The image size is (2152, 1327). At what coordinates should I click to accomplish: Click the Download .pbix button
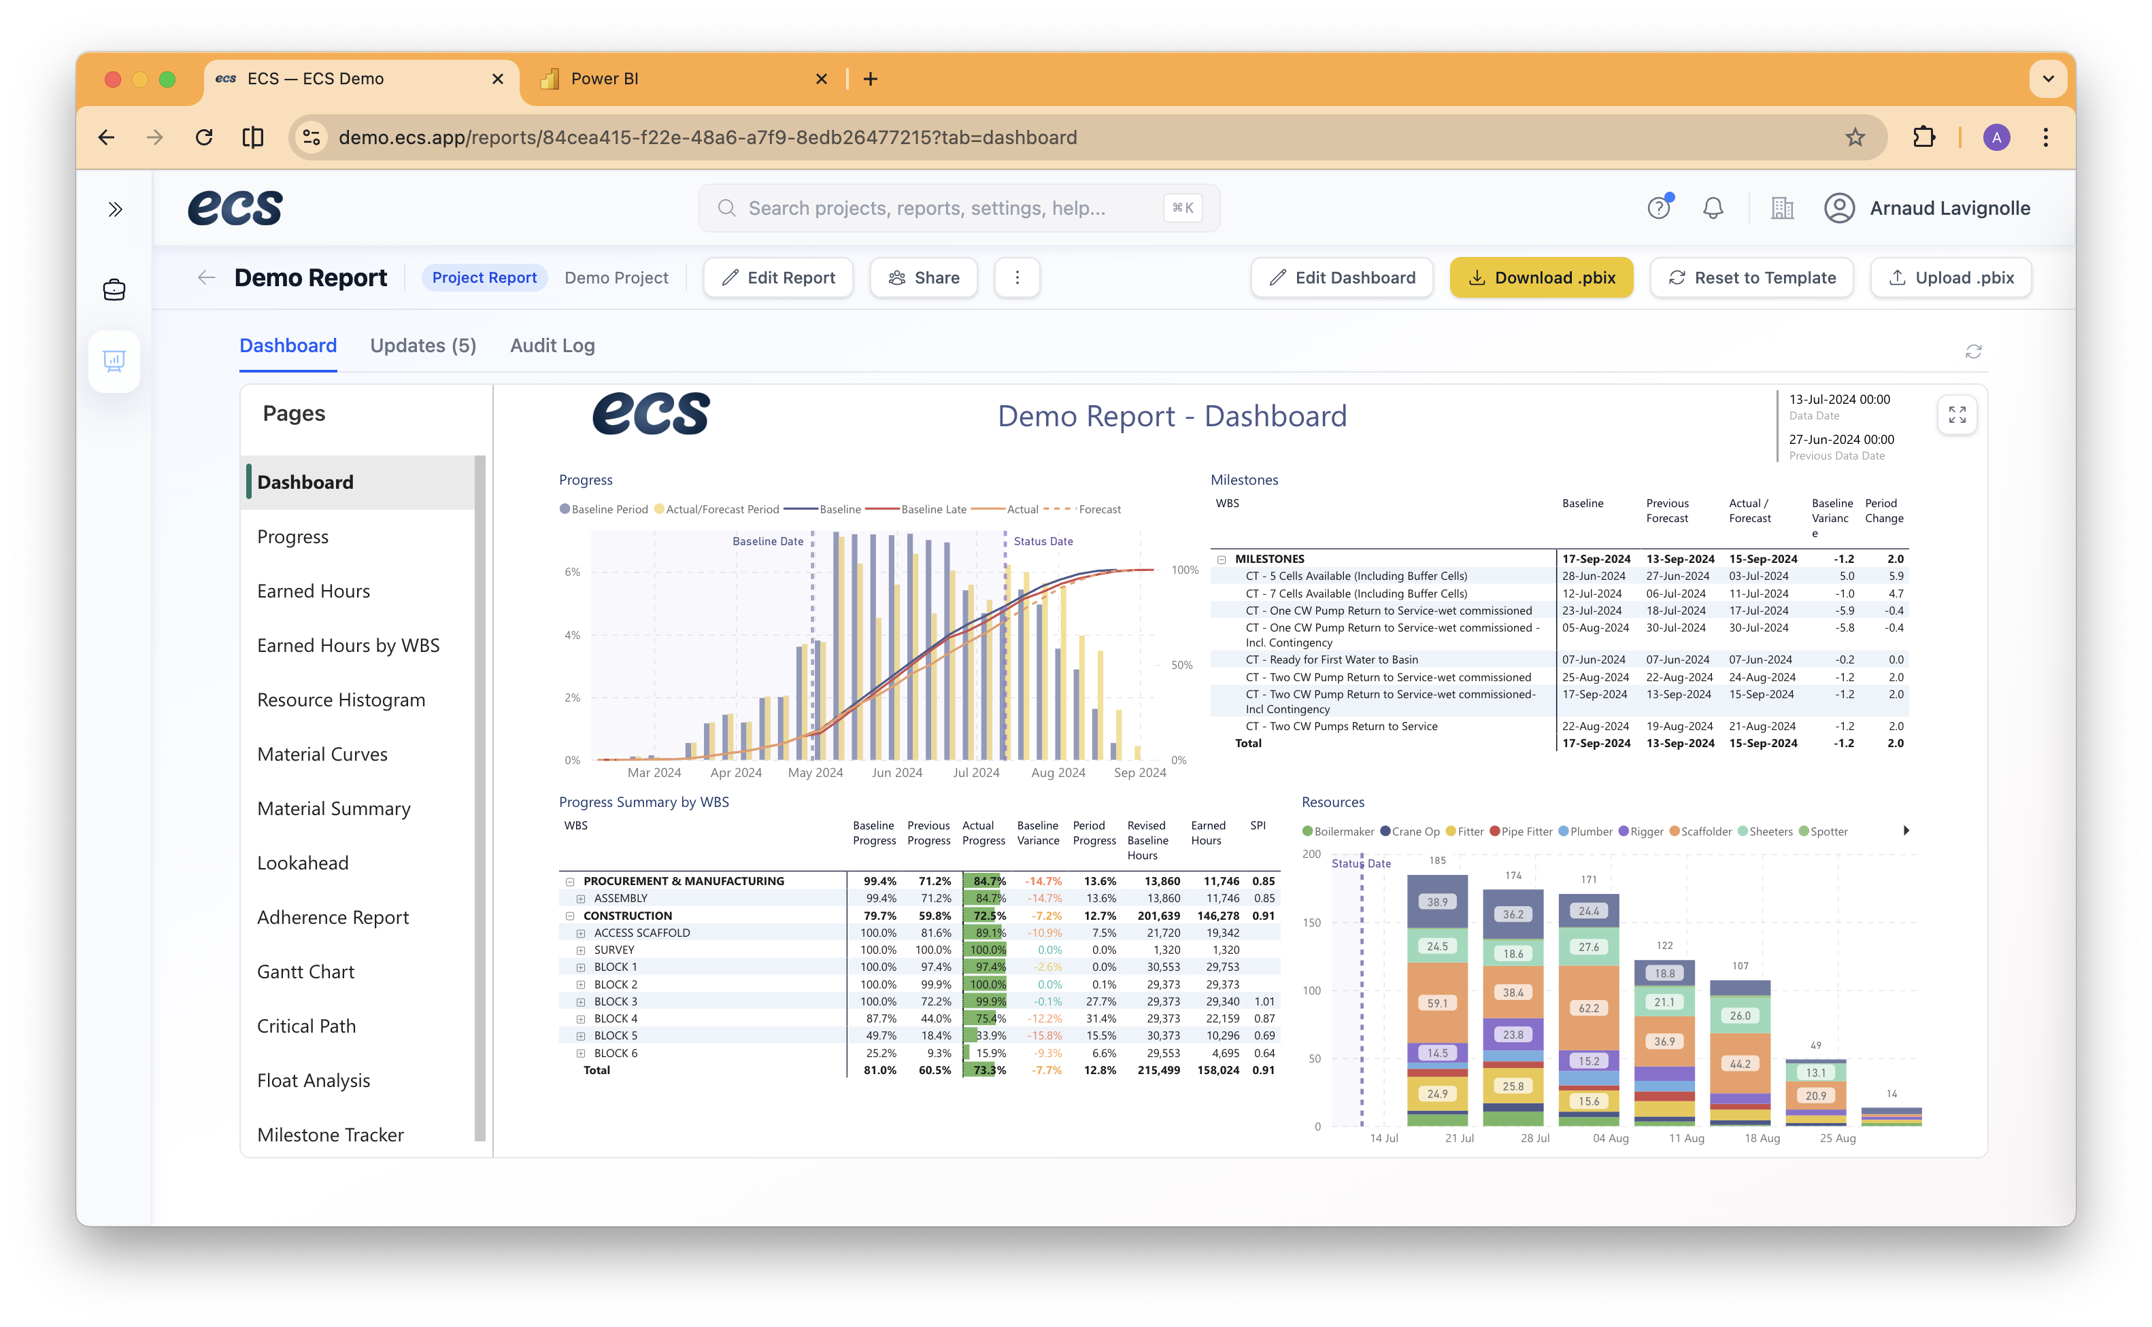(x=1541, y=277)
